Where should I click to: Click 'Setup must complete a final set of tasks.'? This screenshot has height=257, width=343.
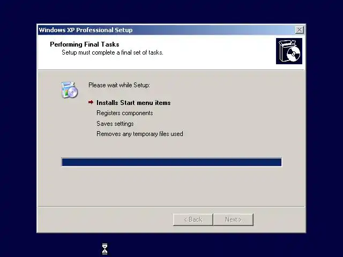(113, 52)
